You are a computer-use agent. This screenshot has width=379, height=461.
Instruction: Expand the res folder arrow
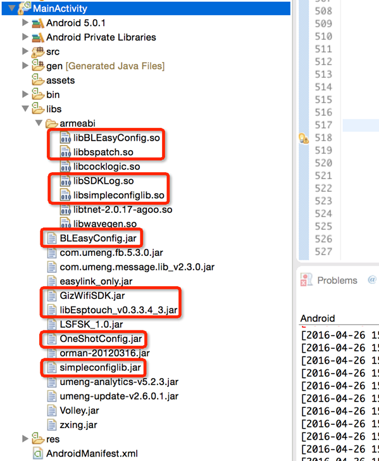(x=25, y=439)
